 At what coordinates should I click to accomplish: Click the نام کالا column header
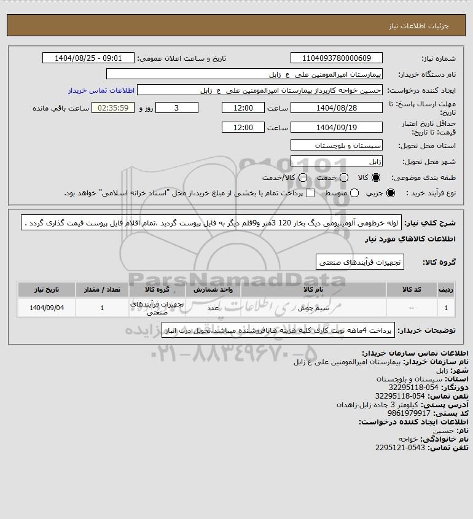(313, 290)
